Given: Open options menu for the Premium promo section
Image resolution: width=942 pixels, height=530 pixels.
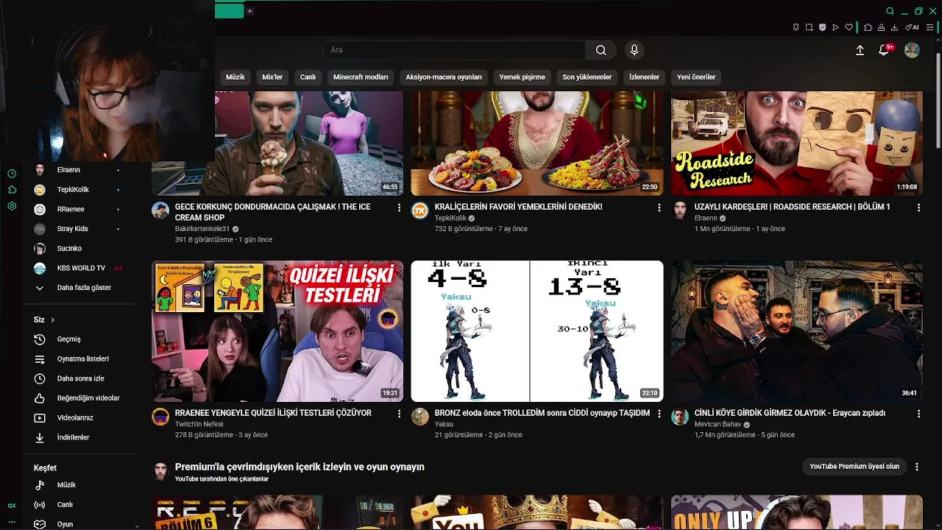Looking at the screenshot, I should (917, 467).
